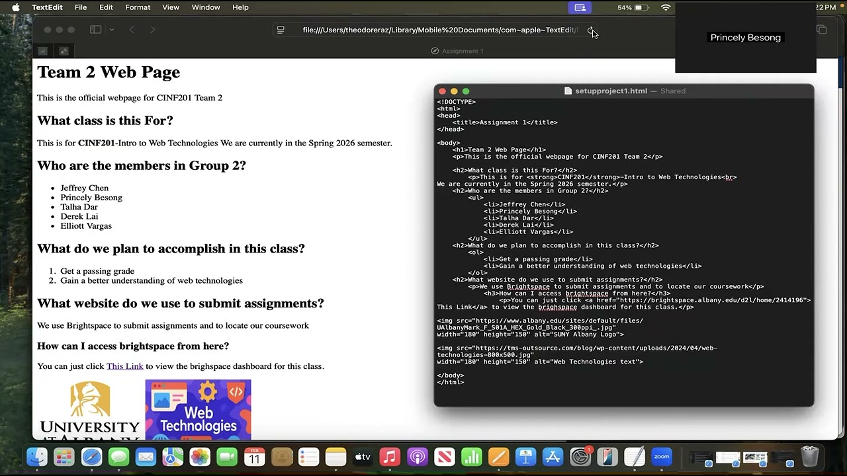Open the Window menu
Viewport: 847px width, 476px height.
pos(206,7)
